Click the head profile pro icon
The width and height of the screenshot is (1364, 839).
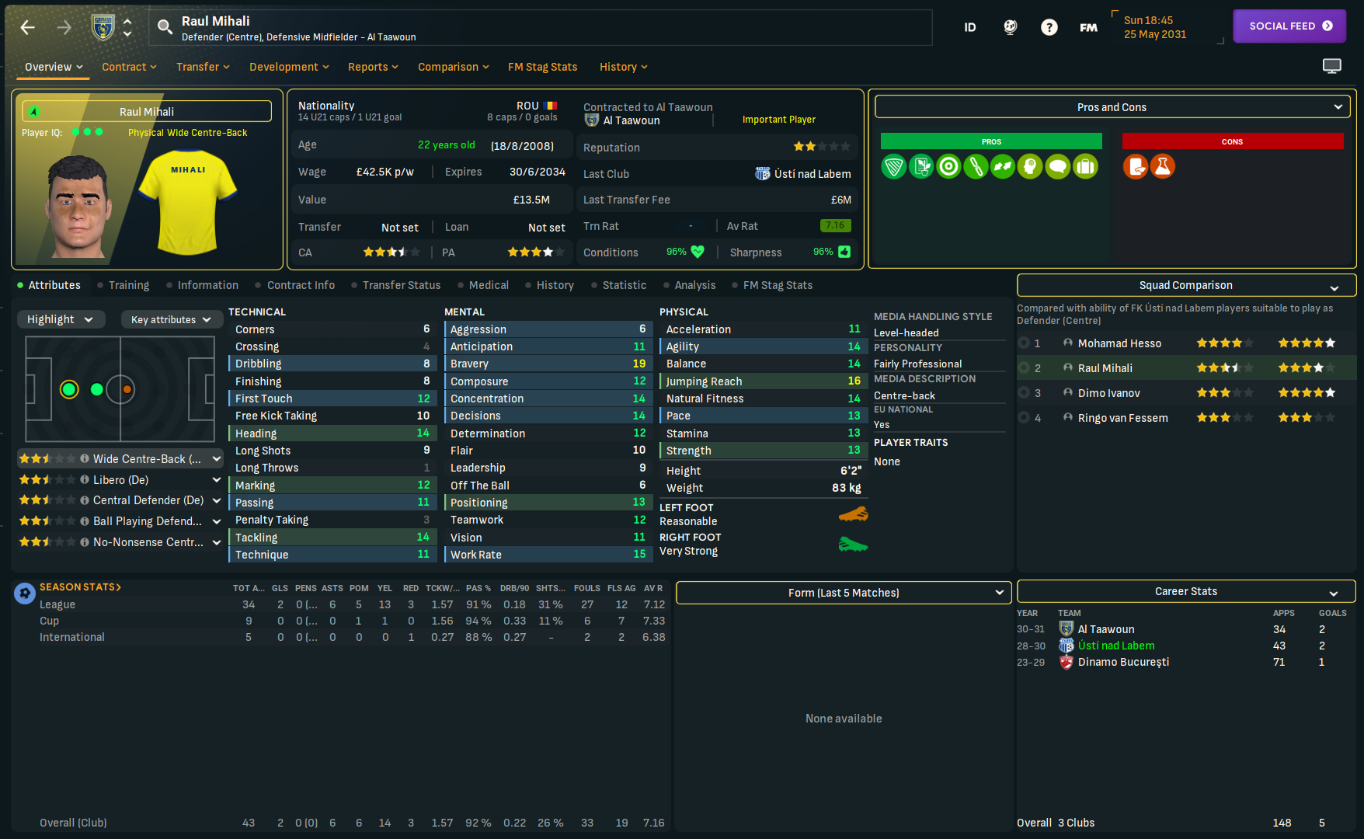pos(1030,166)
